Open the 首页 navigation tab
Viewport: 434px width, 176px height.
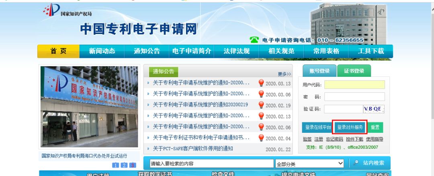coord(58,51)
